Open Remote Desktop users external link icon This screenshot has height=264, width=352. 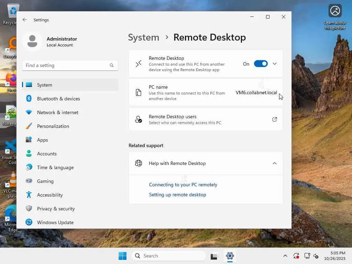274,119
